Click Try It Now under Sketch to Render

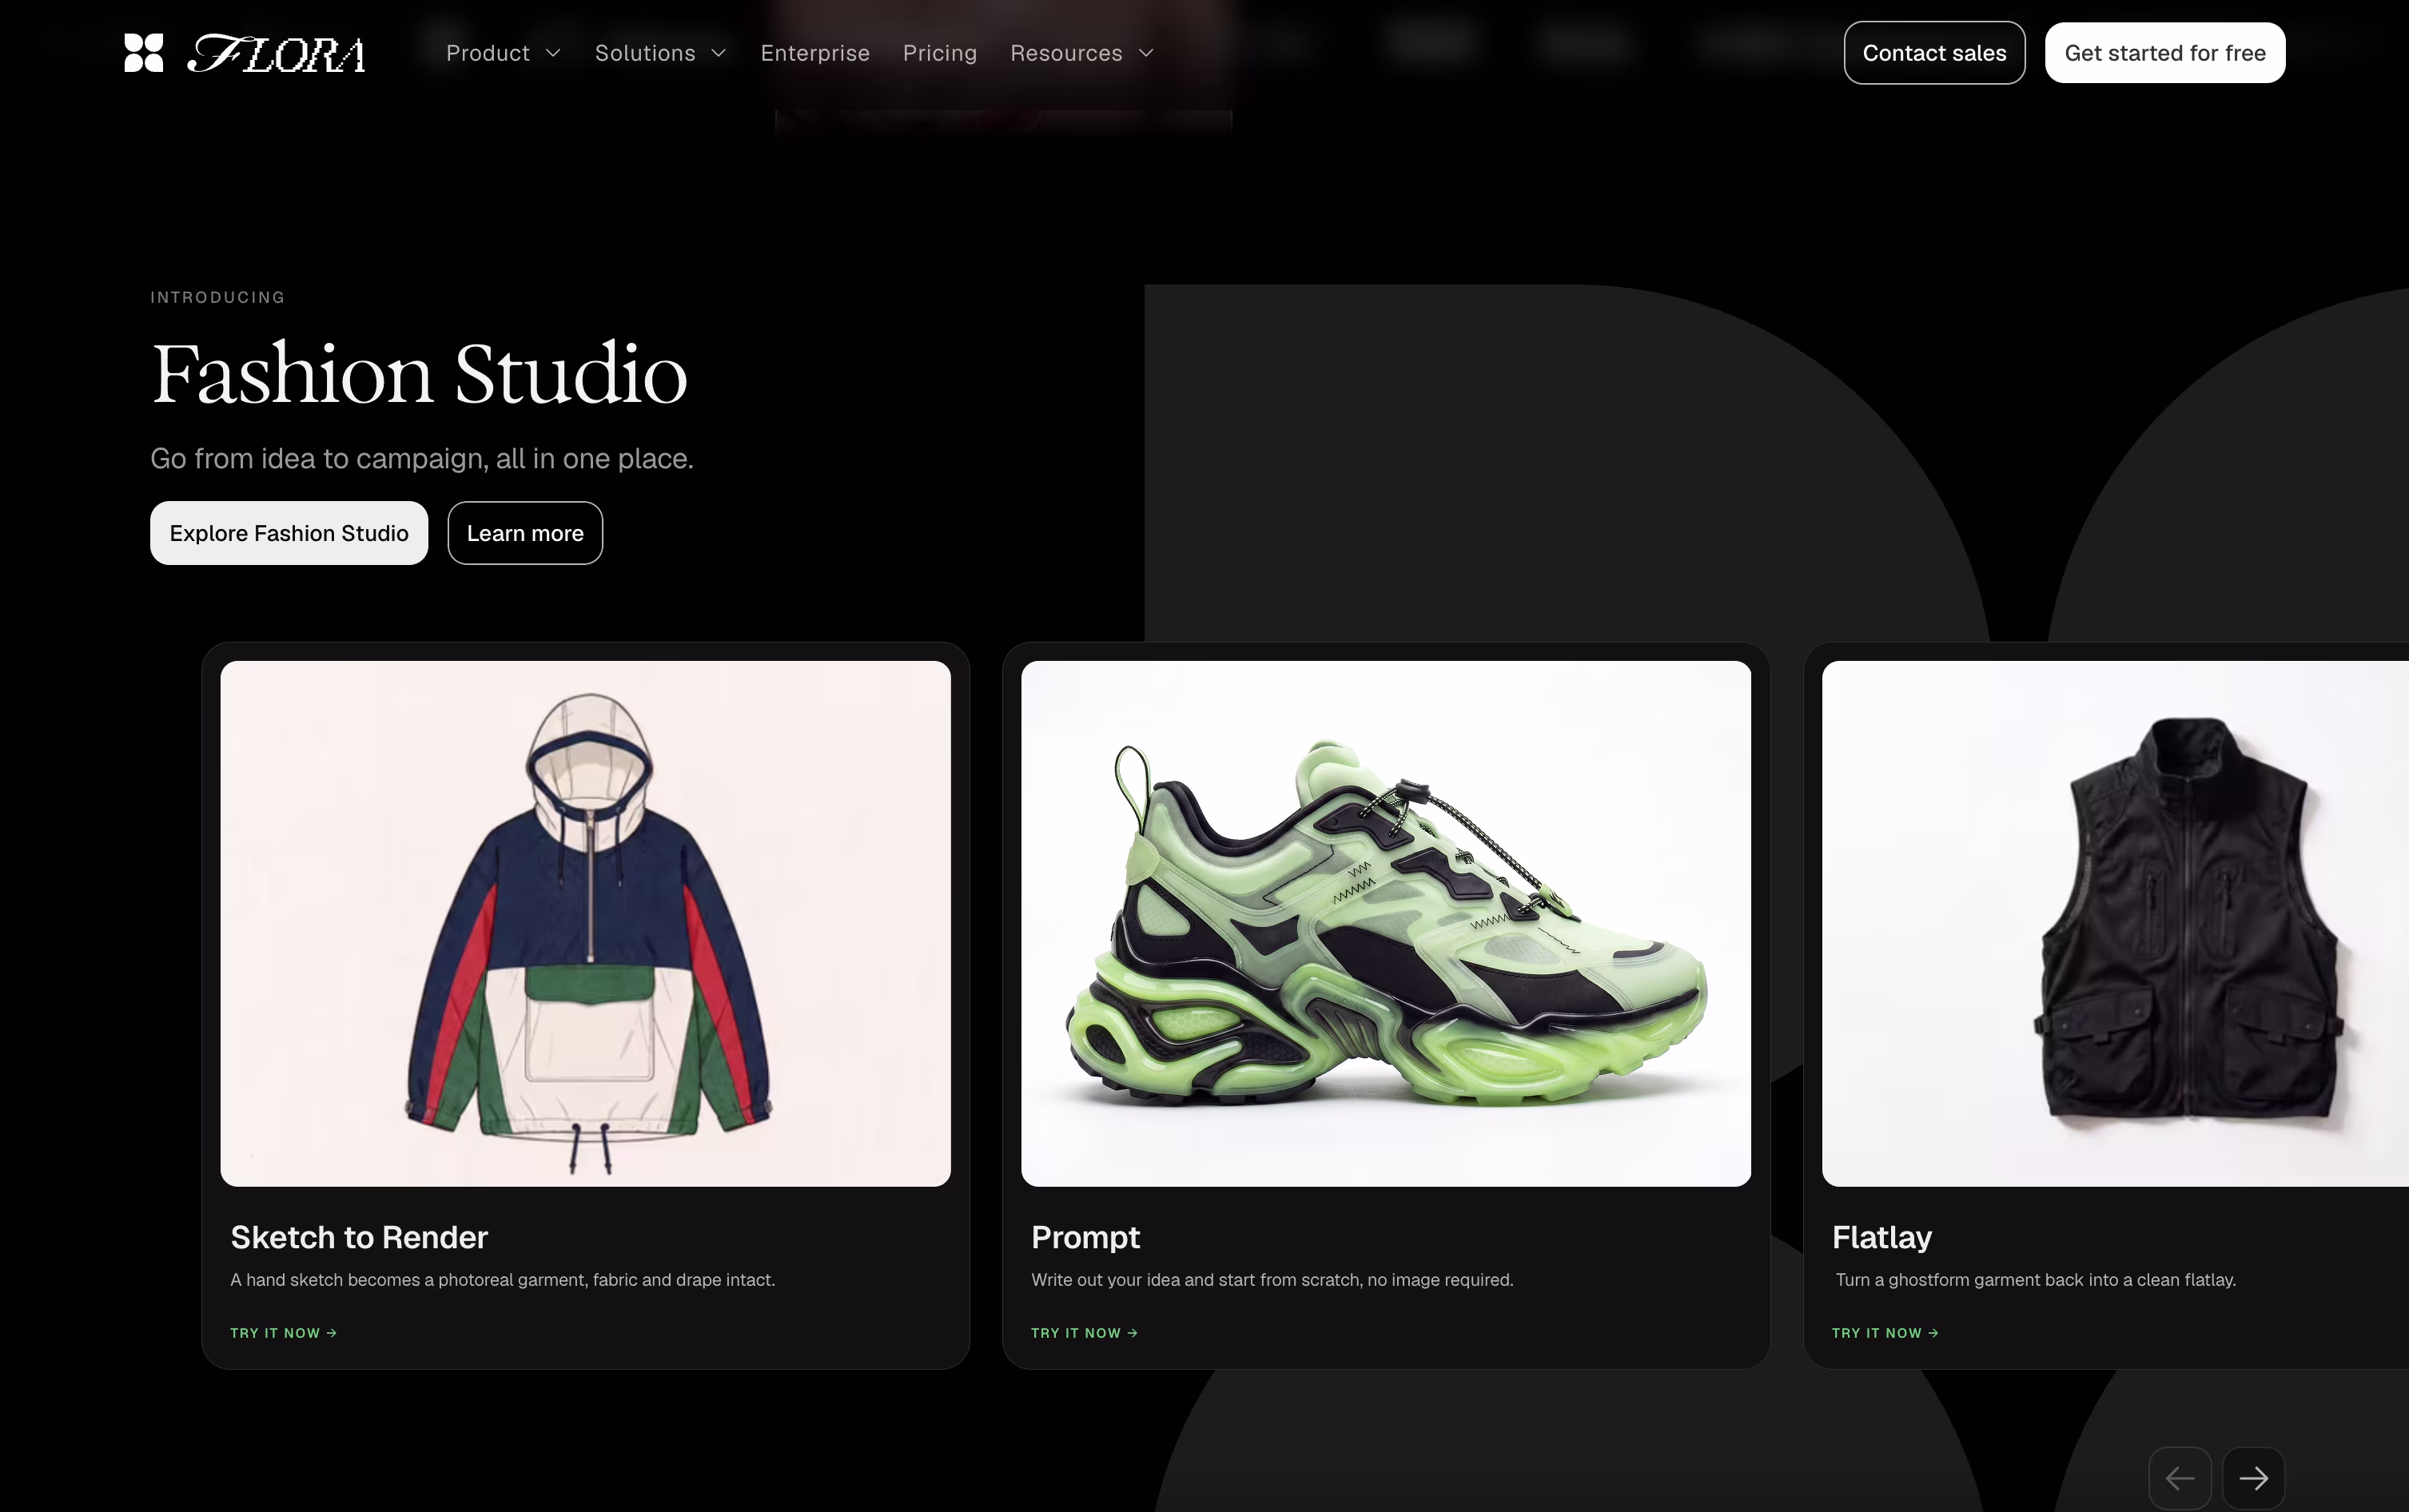(x=284, y=1333)
